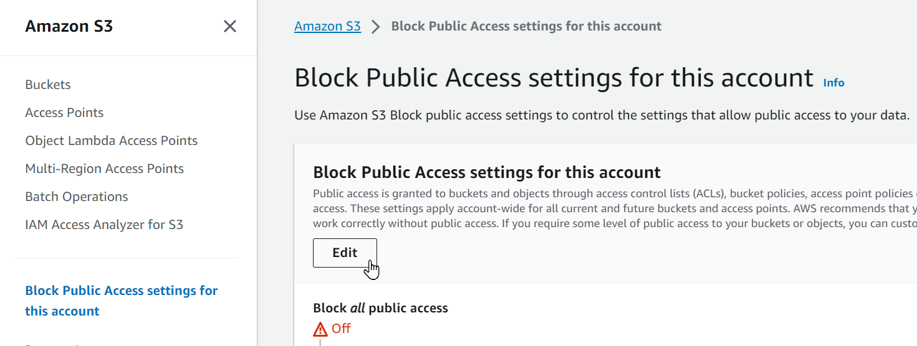This screenshot has width=917, height=346.
Task: Click the red warning triangle icon
Action: 320,329
